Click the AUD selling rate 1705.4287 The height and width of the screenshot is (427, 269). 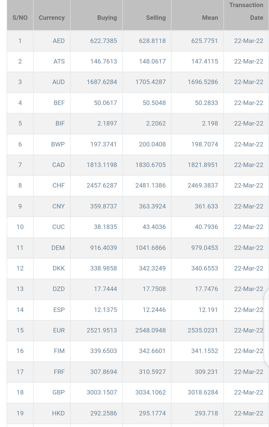[x=150, y=82]
